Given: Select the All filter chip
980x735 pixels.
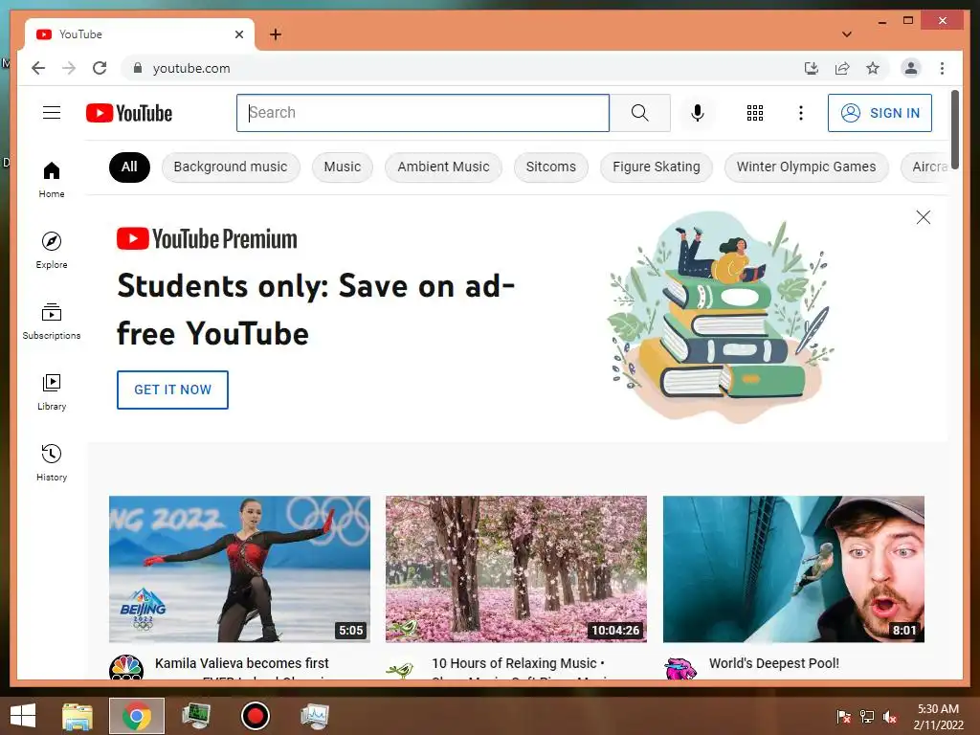Looking at the screenshot, I should [x=129, y=167].
